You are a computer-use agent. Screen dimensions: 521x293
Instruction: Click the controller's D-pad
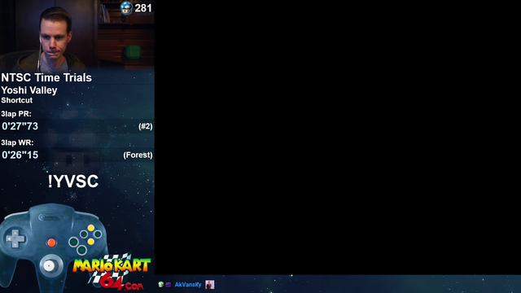15,238
